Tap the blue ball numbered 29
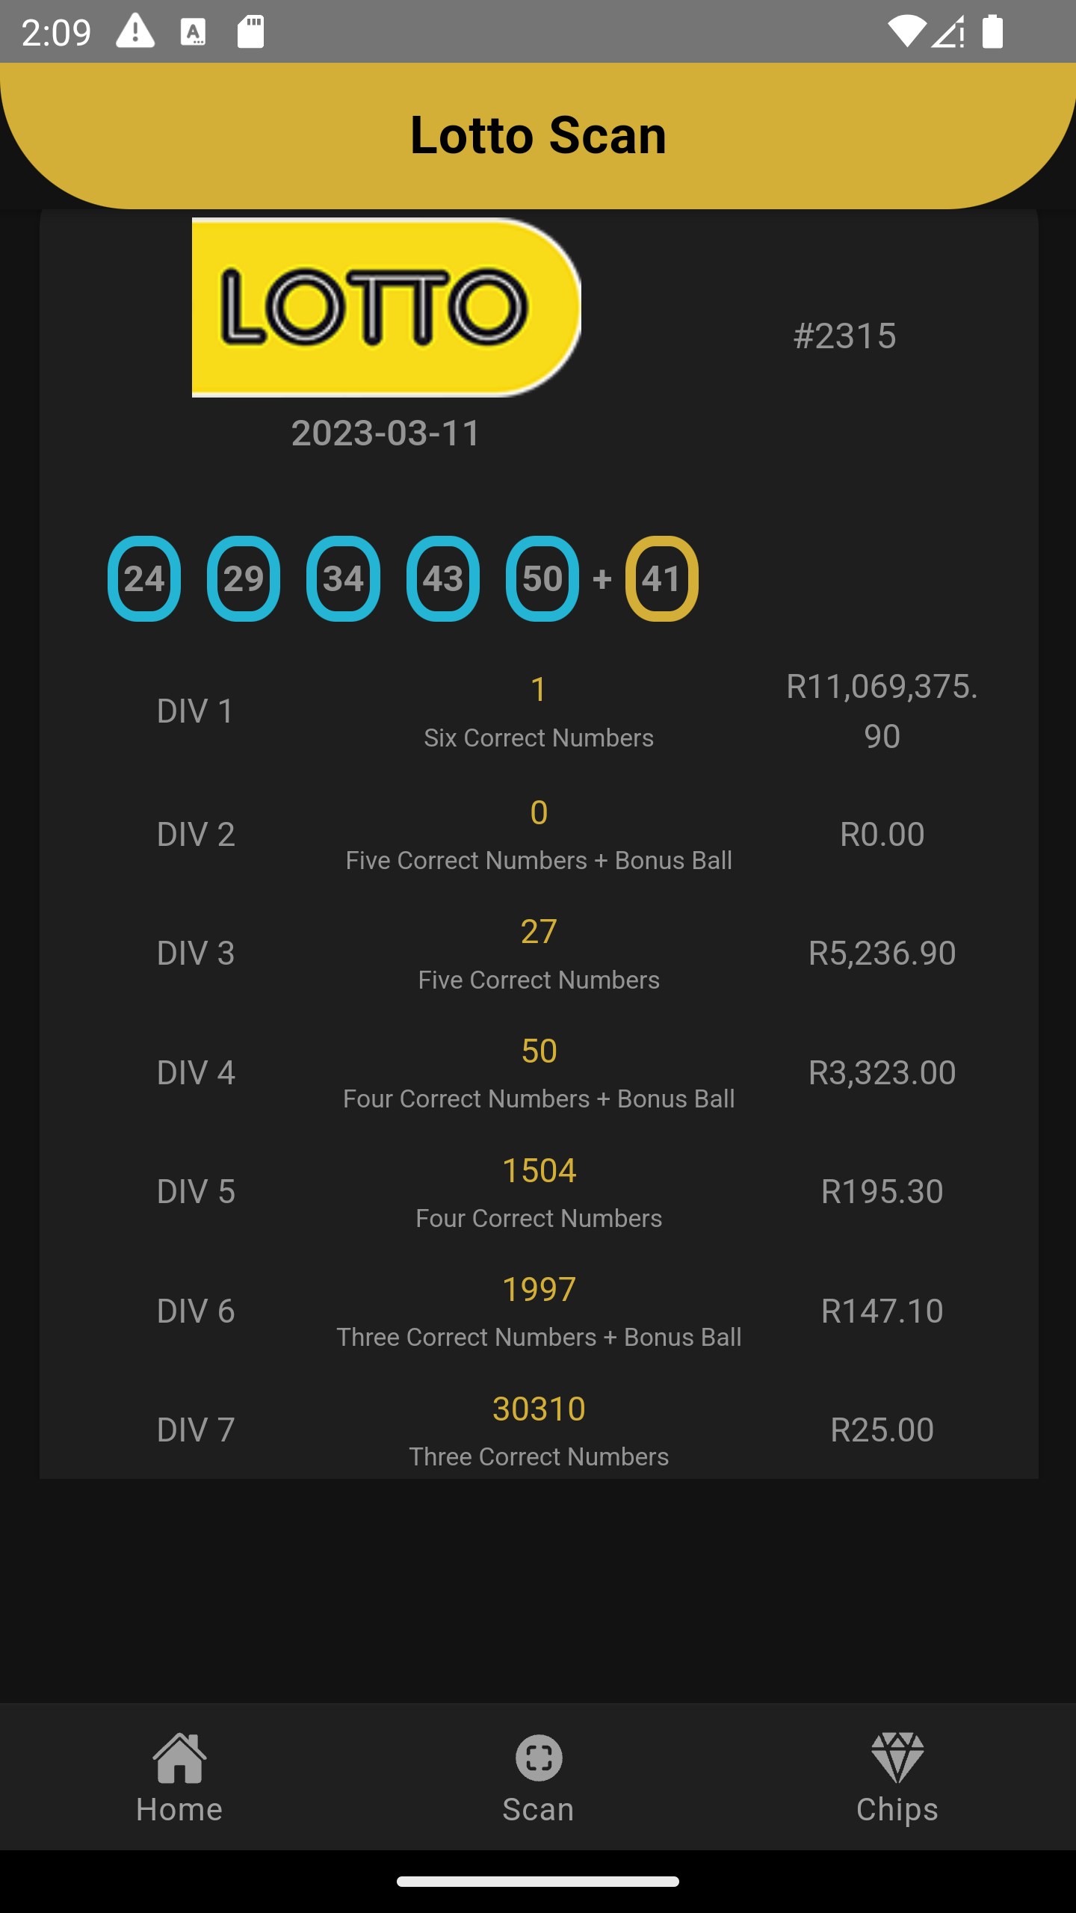This screenshot has width=1076, height=1913. click(244, 578)
